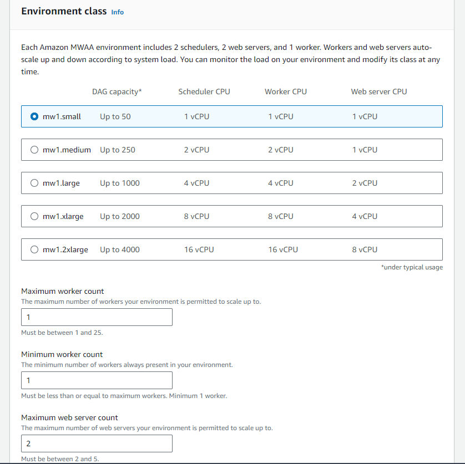This screenshot has width=465, height=464.
Task: Click the 'Up to 250' capacity text
Action: [118, 150]
